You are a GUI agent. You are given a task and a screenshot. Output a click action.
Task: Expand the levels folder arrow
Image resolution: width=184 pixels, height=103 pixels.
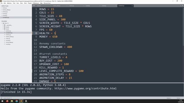click(x=3, y=29)
